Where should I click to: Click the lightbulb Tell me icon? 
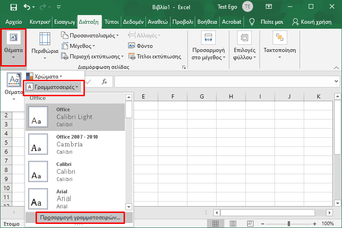[252, 22]
